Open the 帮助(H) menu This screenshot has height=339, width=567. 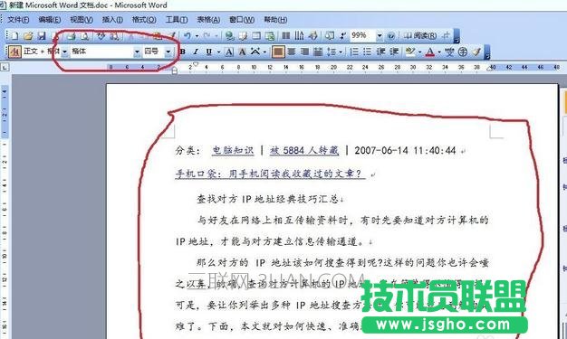click(x=275, y=20)
